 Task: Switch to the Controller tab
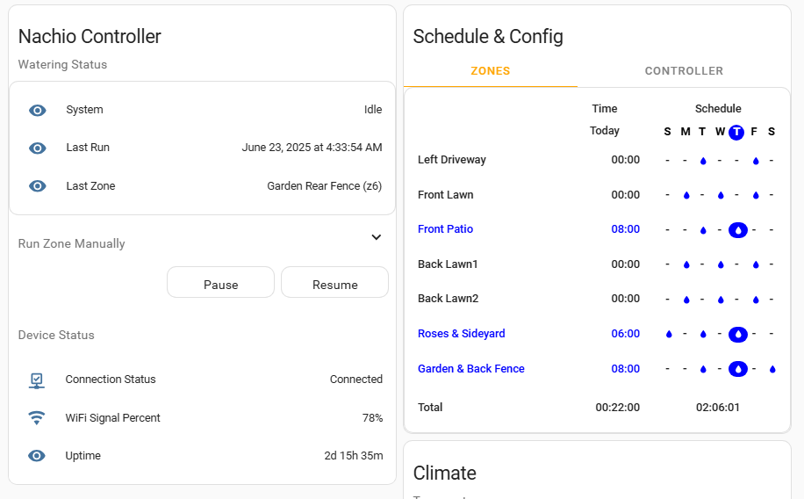pyautogui.click(x=684, y=71)
